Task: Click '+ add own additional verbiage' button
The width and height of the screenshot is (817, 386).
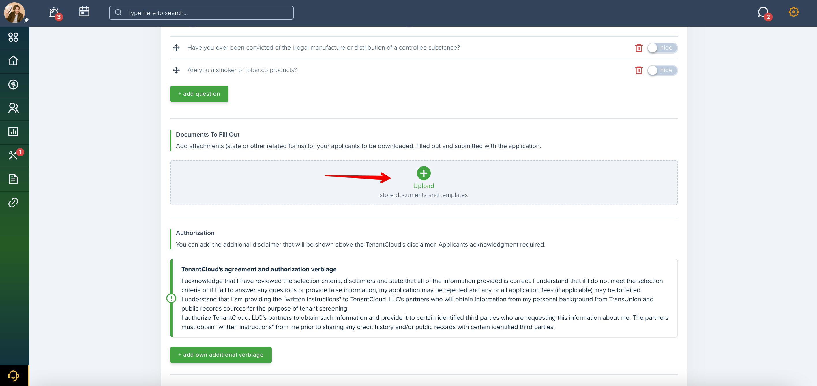Action: pyautogui.click(x=221, y=355)
